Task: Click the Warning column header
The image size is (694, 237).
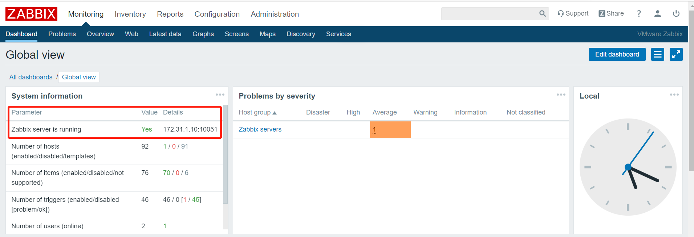Action: (x=425, y=112)
